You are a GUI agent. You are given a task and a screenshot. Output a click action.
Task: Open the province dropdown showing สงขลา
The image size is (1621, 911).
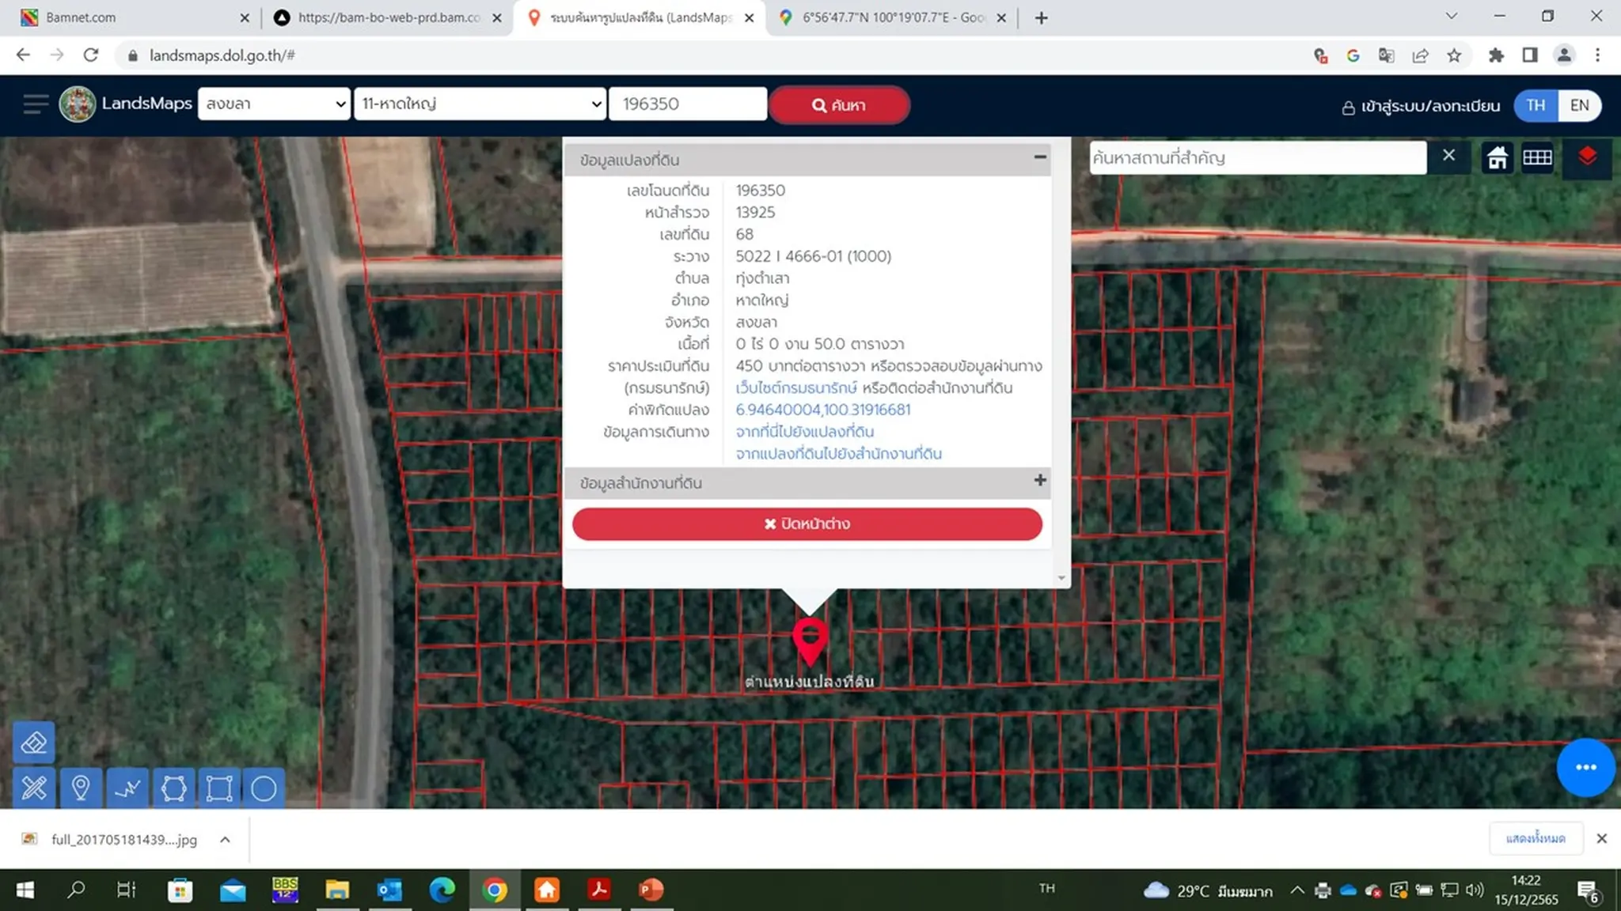point(274,104)
